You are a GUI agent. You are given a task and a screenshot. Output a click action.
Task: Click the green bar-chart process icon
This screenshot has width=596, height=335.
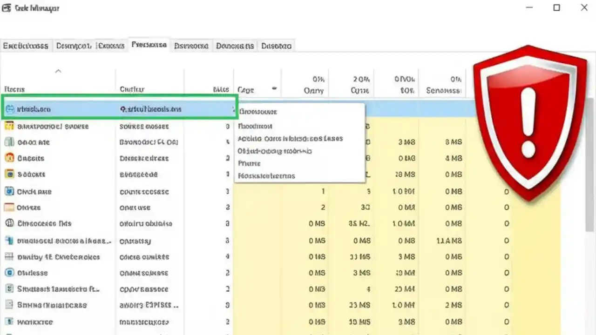point(9,142)
